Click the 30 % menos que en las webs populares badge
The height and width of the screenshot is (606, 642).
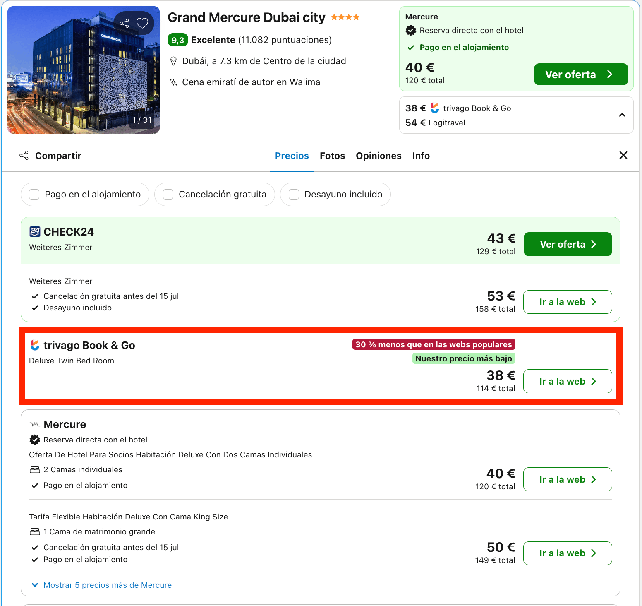tap(434, 344)
